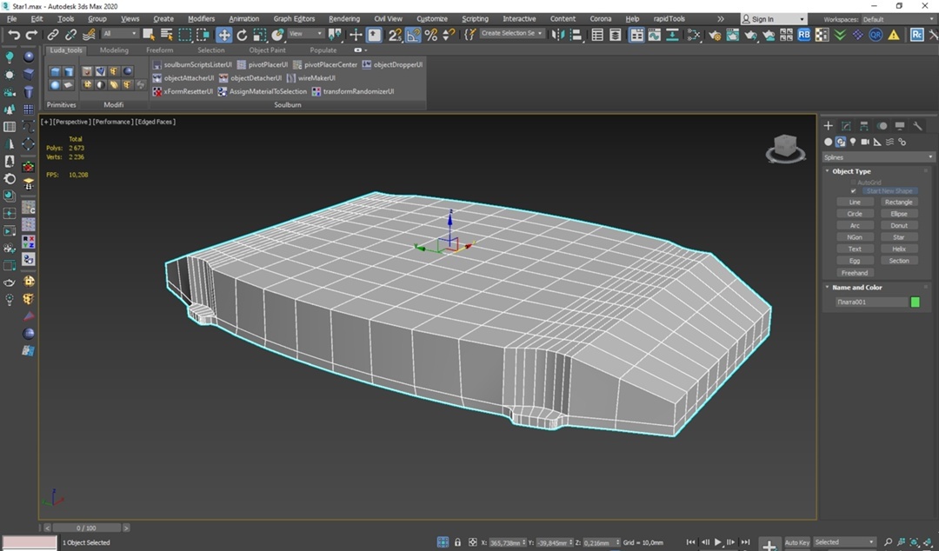The width and height of the screenshot is (939, 551).
Task: Click the object name field Плата001
Action: [x=872, y=302]
